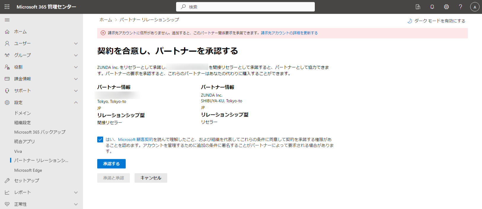Click the 検索 input field
482x209 pixels.
[245, 7]
